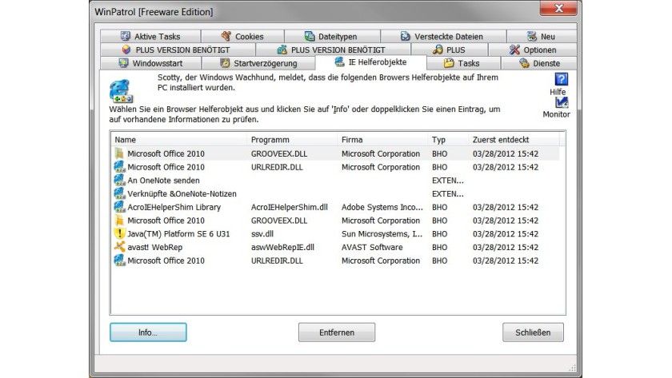Sort list by Name column
672x378 pixels.
[178, 140]
